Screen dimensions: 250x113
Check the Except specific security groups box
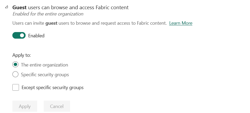[x=16, y=88]
